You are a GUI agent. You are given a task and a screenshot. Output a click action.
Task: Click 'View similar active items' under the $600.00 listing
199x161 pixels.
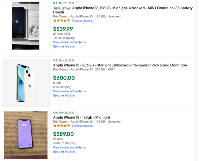69,91
